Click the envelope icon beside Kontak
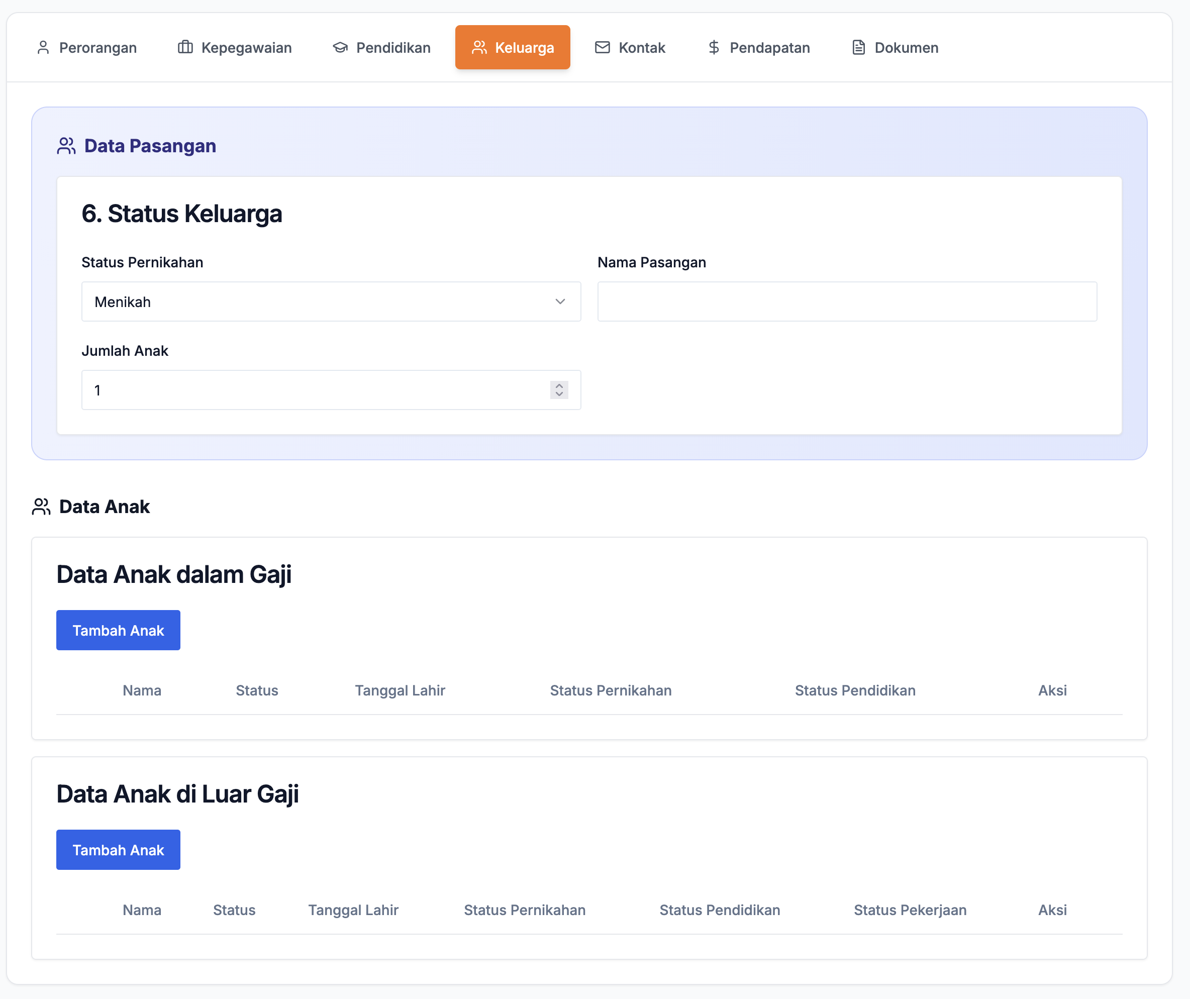The image size is (1190, 999). [603, 48]
